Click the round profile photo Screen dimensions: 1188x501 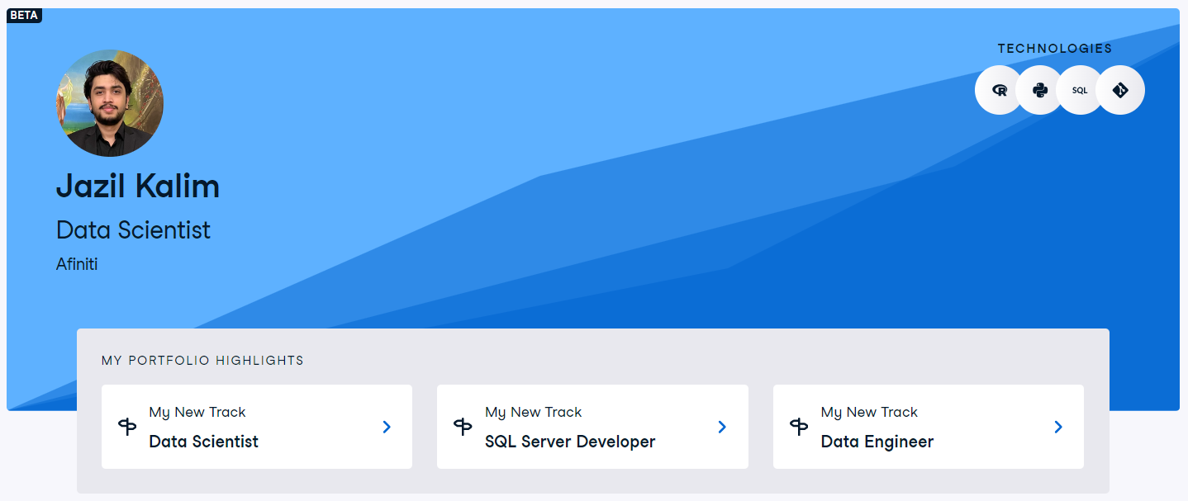[x=110, y=103]
